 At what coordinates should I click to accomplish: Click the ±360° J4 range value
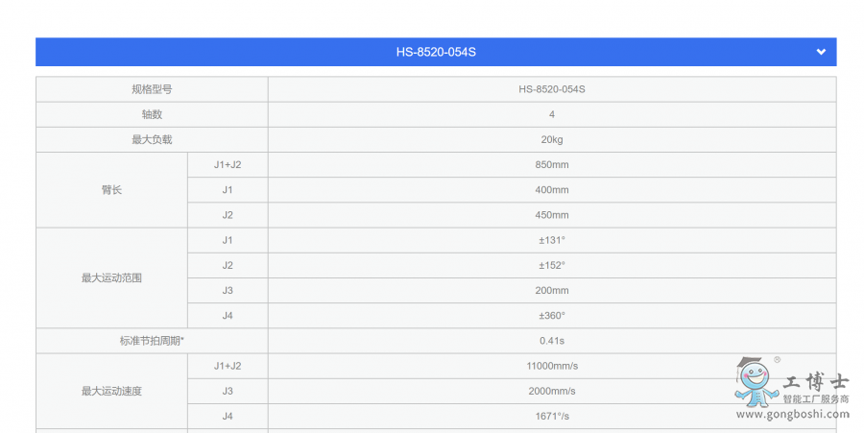(551, 315)
